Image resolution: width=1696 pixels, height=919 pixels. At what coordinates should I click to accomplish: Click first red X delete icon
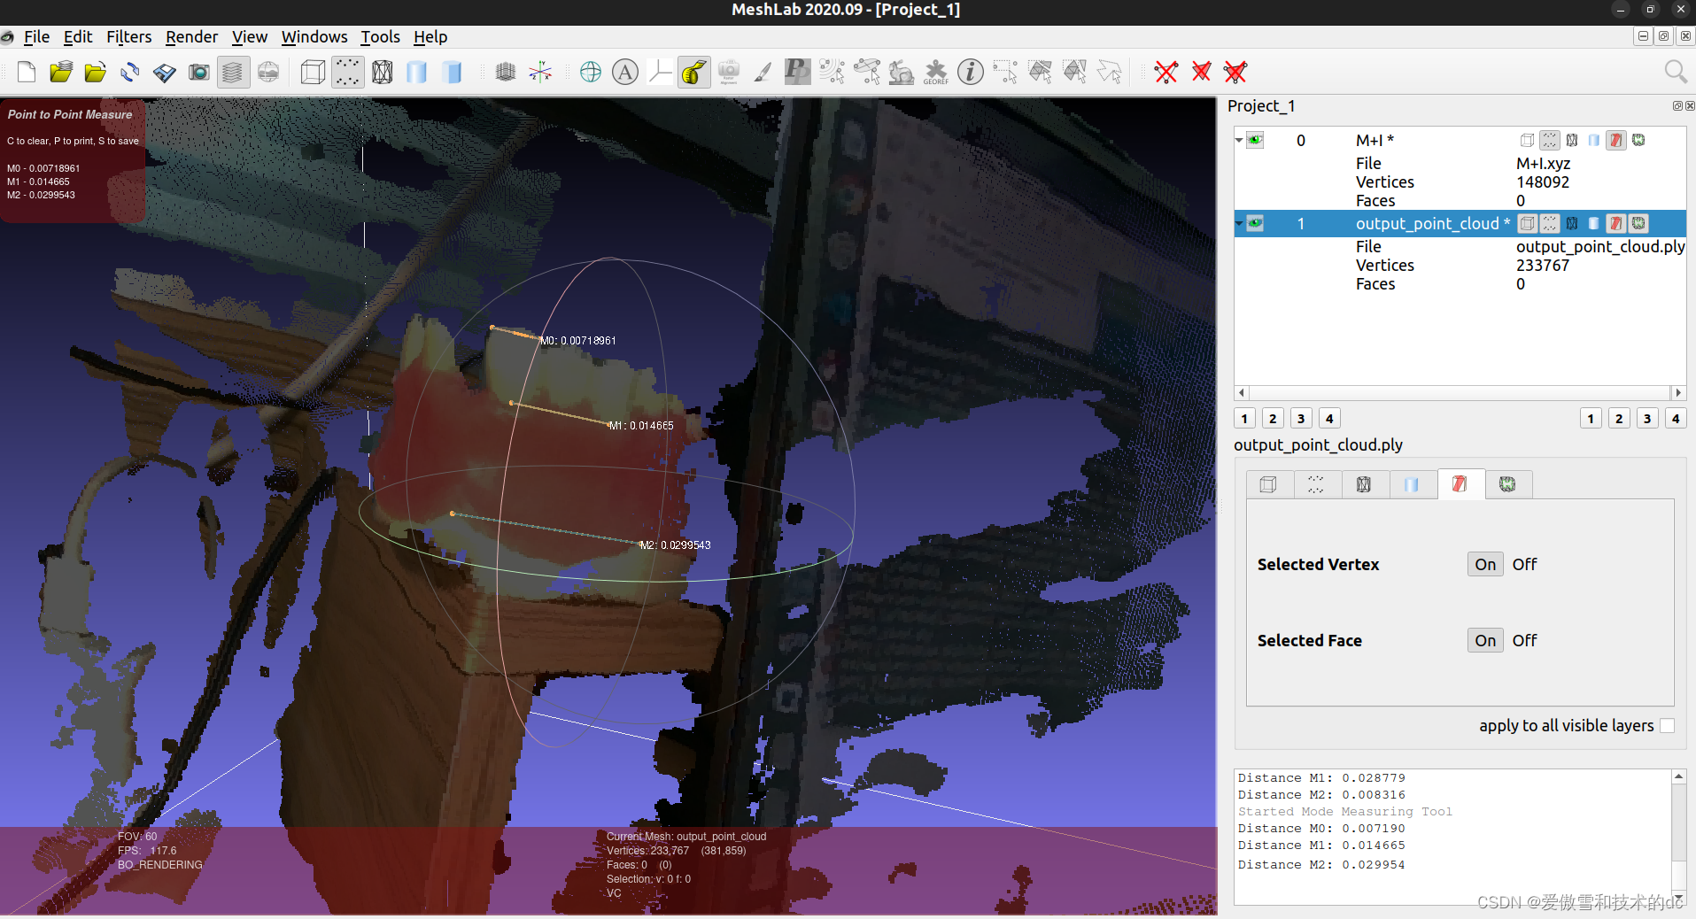1166,72
